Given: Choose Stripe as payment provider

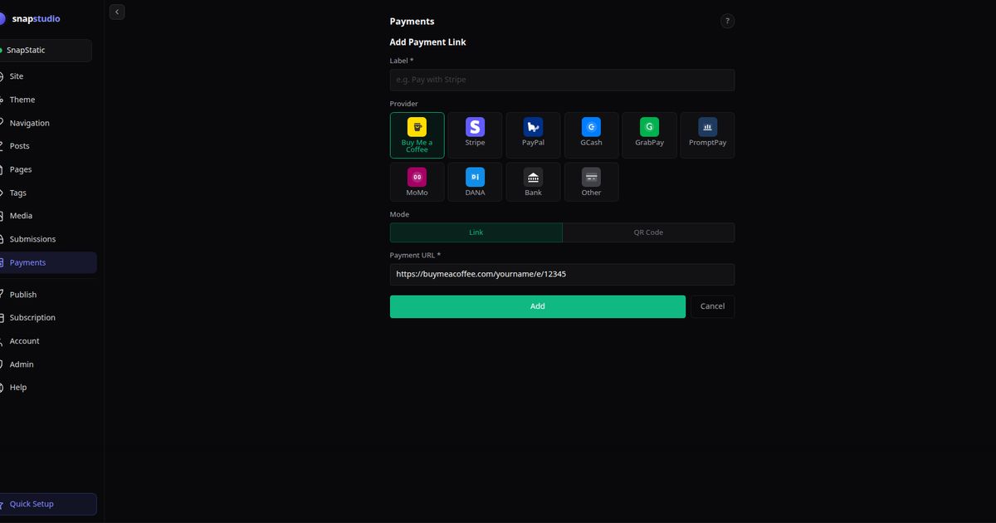Looking at the screenshot, I should [x=475, y=135].
